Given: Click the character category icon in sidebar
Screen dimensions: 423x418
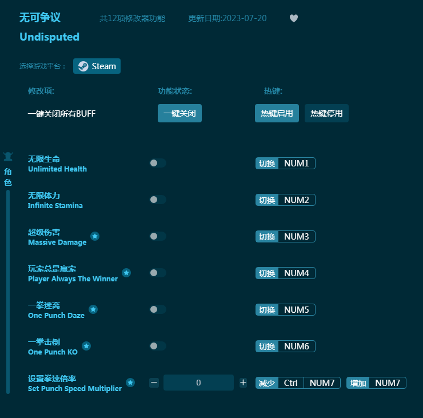Looking at the screenshot, I should [8, 157].
